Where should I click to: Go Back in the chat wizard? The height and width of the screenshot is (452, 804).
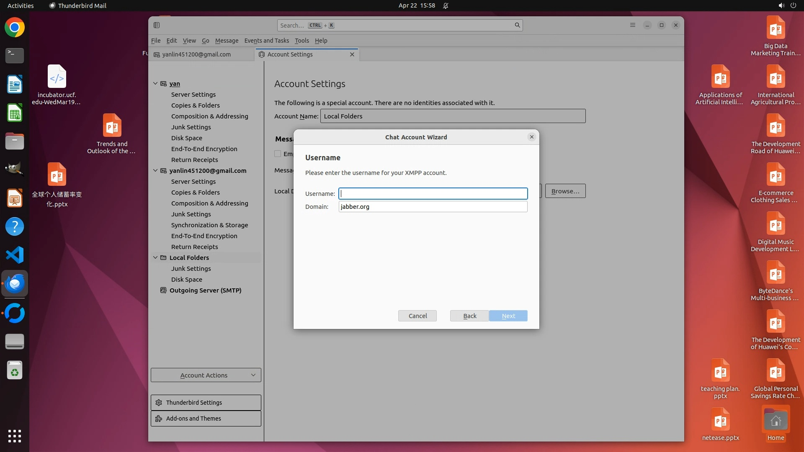[x=469, y=316]
